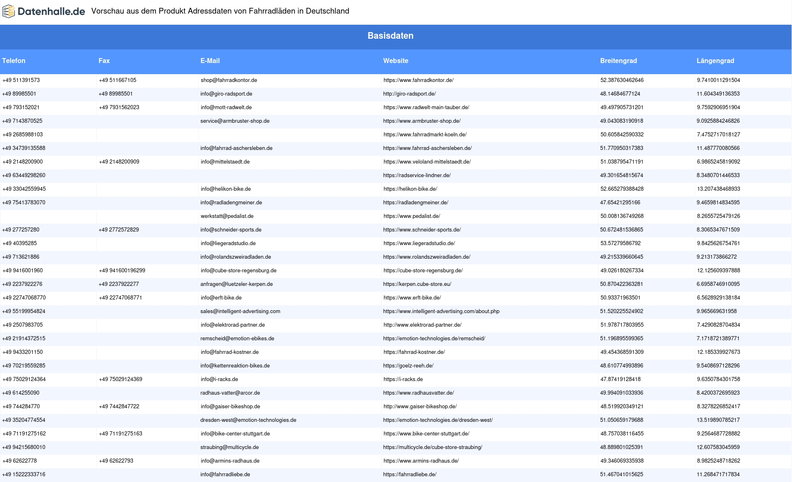
Task: Open https://www.liegeradstudio.de/ entry
Action: [420, 243]
